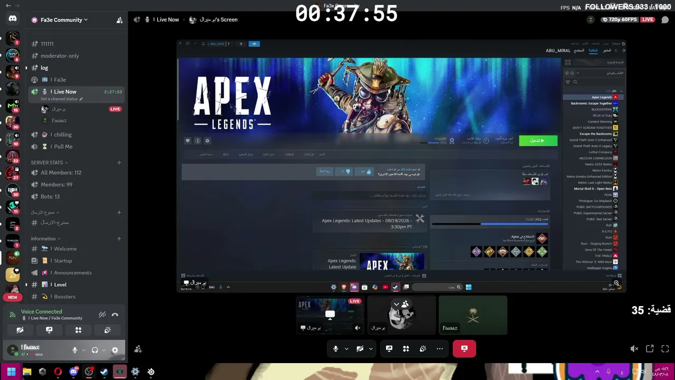675x380 pixels.
Task: Start an activity from the voice panel
Action: (78, 330)
